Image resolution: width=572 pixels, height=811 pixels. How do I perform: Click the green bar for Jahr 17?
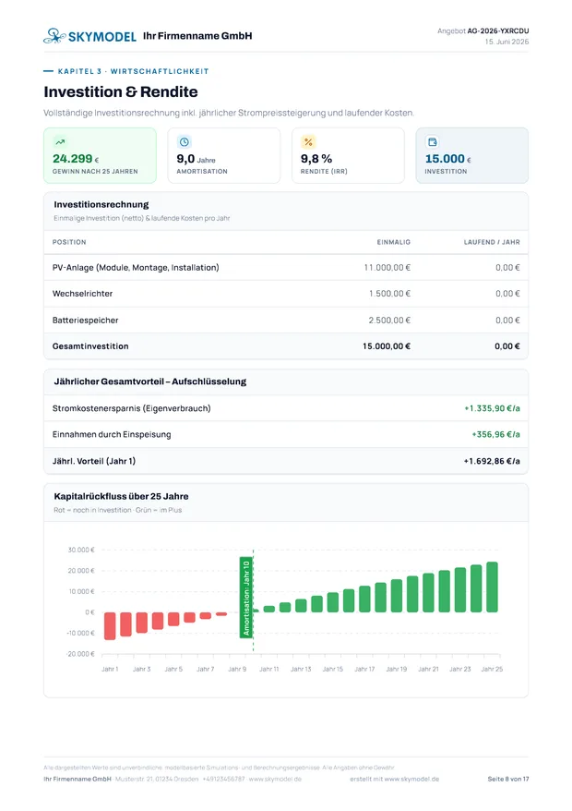point(364,599)
